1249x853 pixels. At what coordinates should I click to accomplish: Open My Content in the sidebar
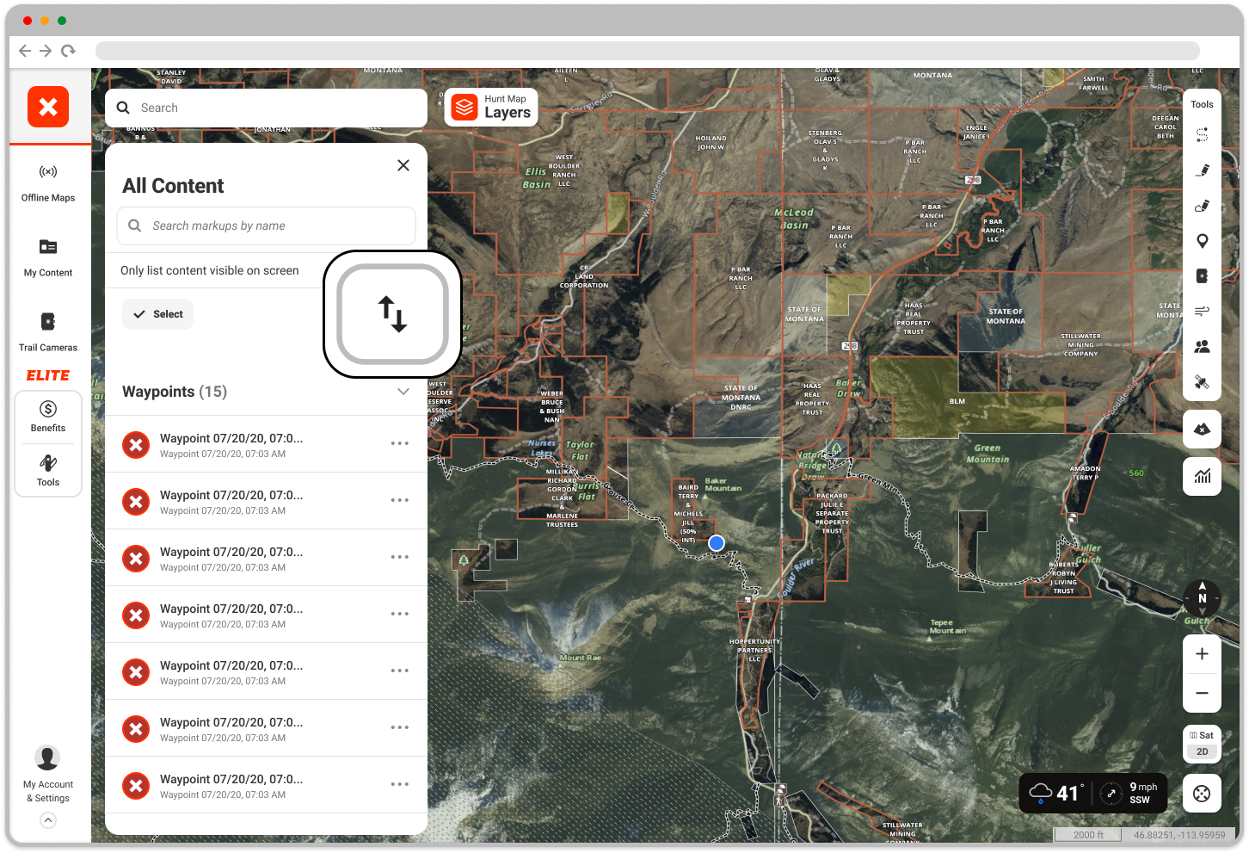pyautogui.click(x=48, y=258)
